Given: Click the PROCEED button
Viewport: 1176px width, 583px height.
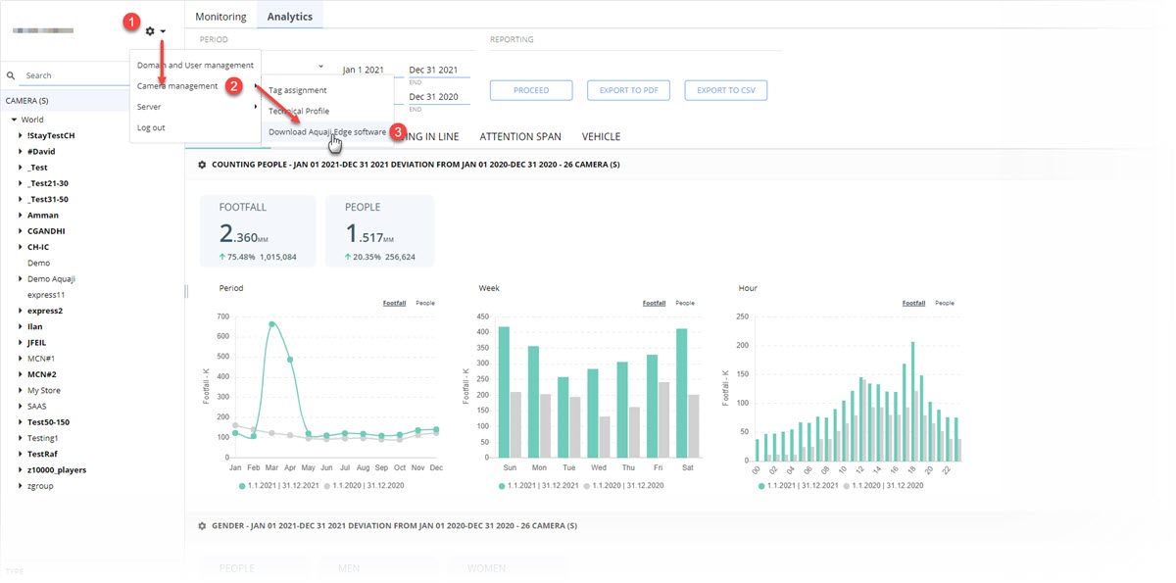Looking at the screenshot, I should pyautogui.click(x=531, y=90).
